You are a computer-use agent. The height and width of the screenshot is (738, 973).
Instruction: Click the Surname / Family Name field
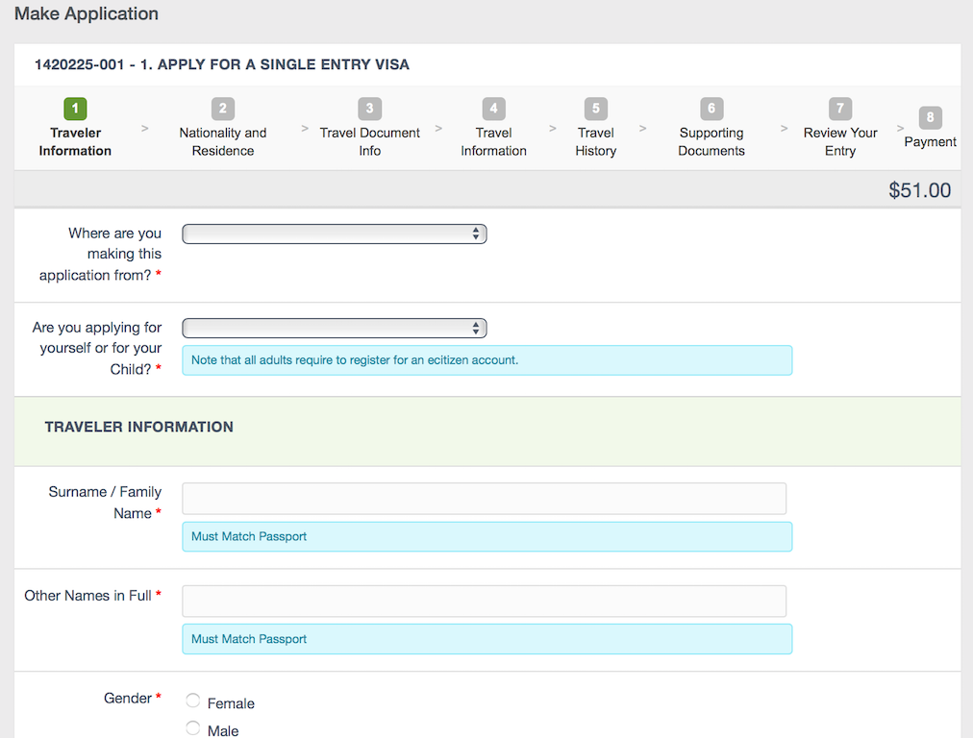pos(484,499)
